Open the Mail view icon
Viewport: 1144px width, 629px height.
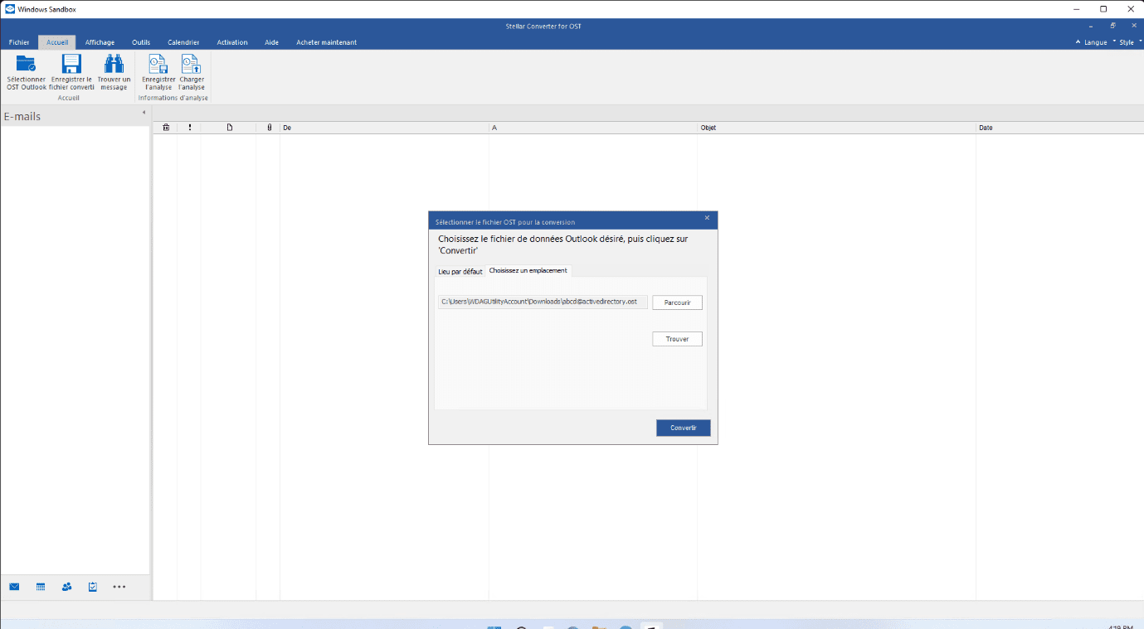14,586
